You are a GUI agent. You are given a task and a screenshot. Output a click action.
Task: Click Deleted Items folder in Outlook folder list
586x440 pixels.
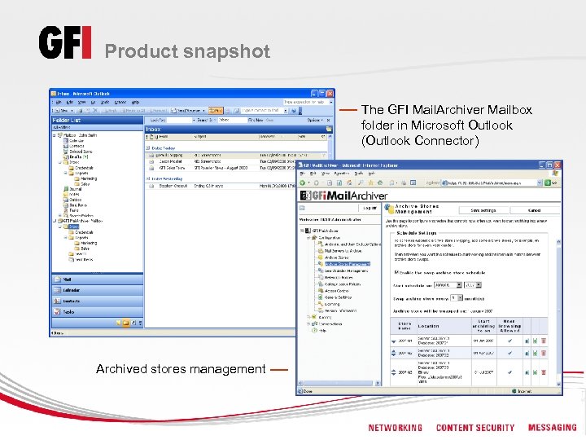pos(78,152)
